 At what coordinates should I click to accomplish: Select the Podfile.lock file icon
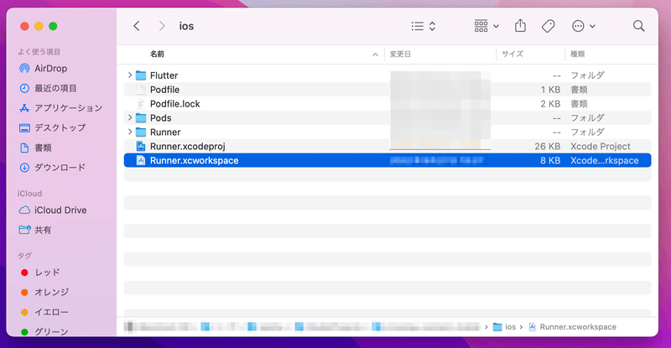click(141, 104)
